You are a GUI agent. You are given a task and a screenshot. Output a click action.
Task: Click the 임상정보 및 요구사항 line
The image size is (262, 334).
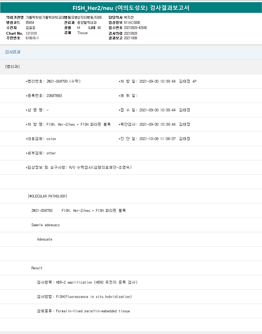click(79, 167)
